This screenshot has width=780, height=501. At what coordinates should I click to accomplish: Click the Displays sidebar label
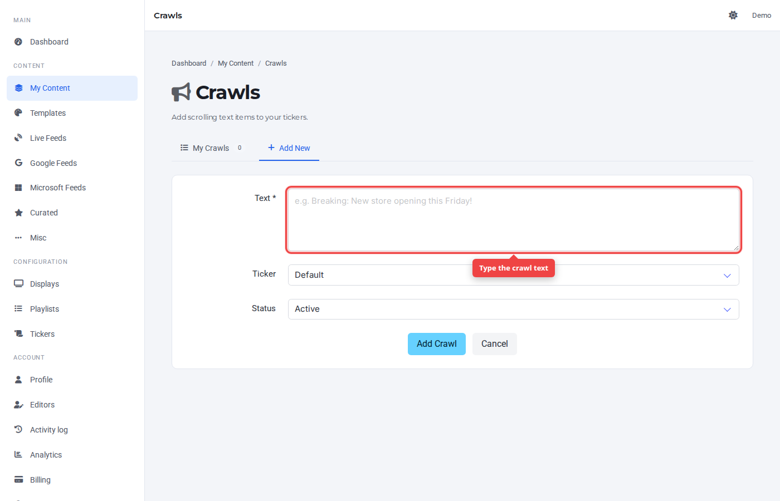pyautogui.click(x=45, y=284)
